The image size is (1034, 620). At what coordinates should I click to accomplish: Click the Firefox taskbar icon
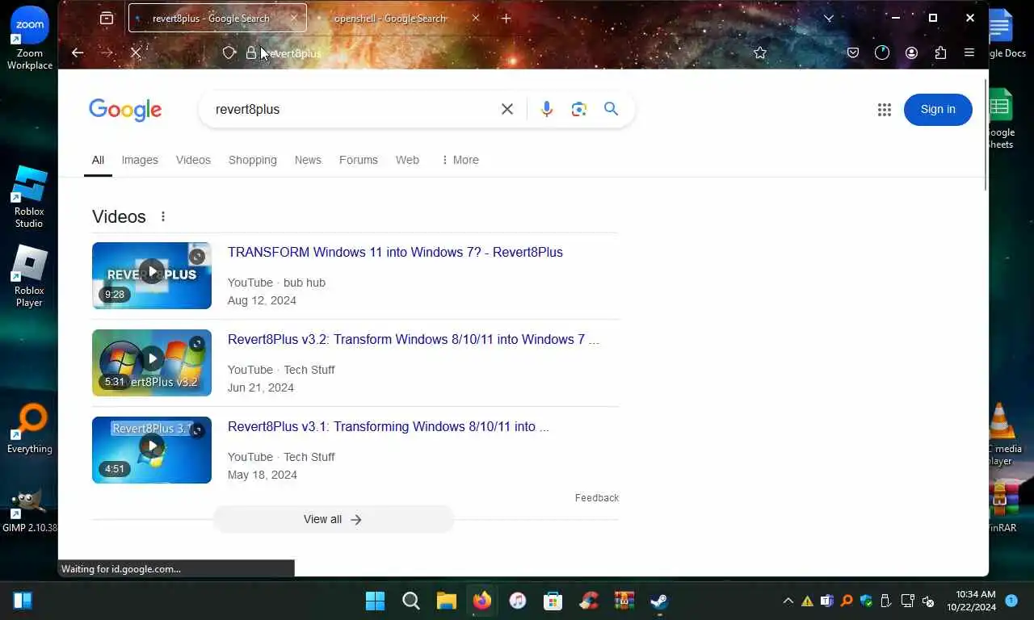coord(482,601)
